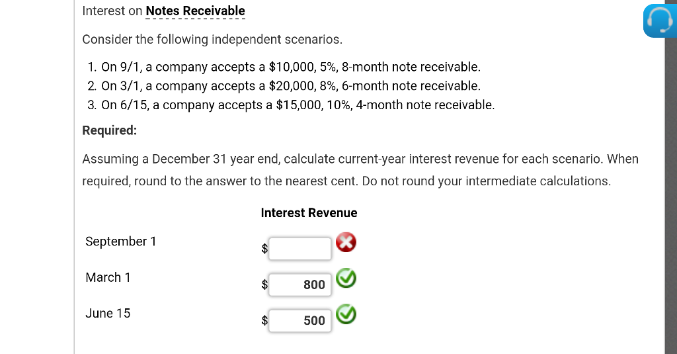Click the bold Required: heading

110,130
